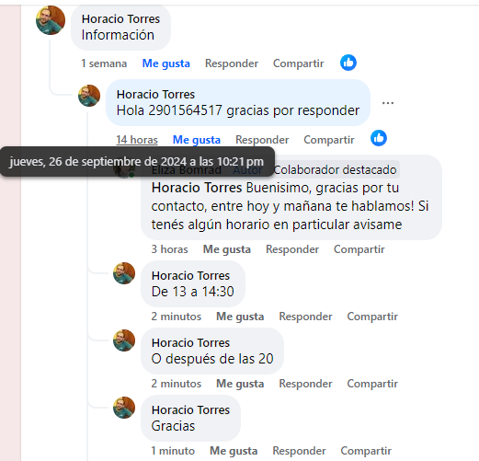Click the avatar next to 'De 13 a 14:30'

(124, 273)
